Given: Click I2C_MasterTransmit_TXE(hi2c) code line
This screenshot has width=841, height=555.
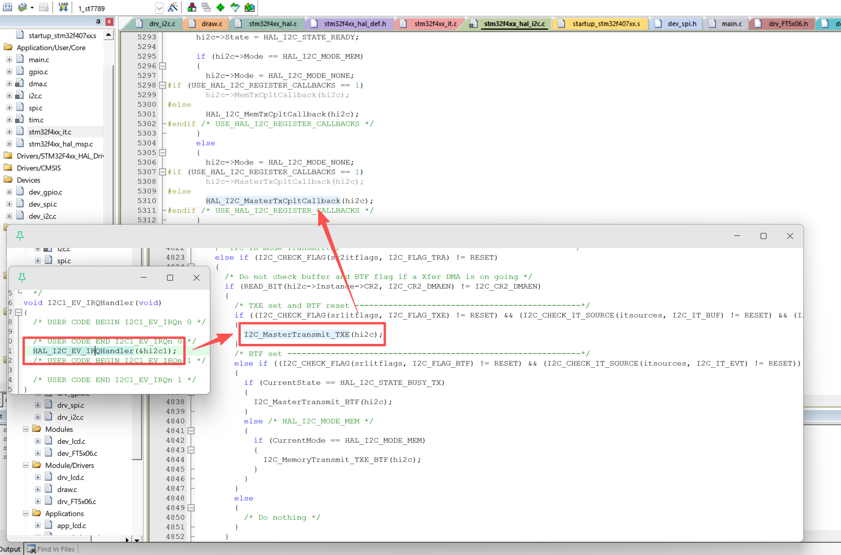Looking at the screenshot, I should click(313, 334).
